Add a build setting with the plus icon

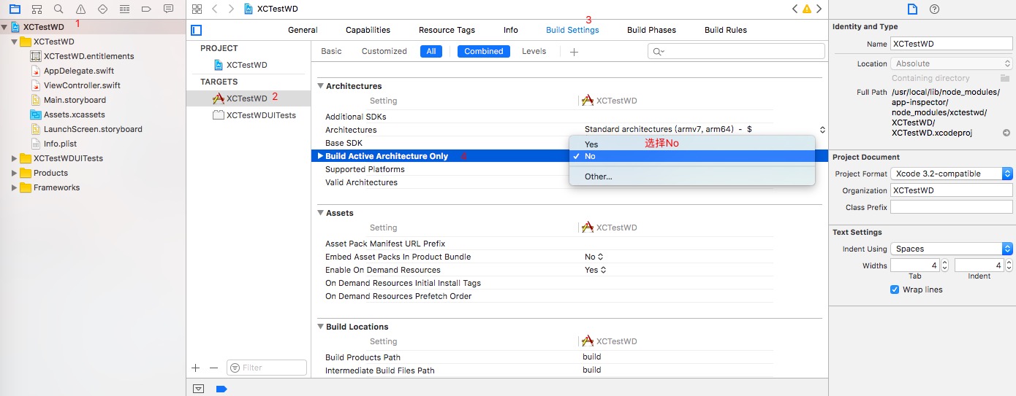(574, 51)
